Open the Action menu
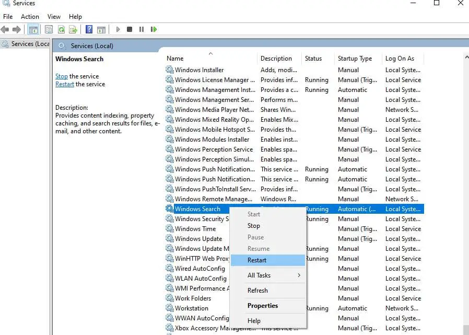Image resolution: width=469 pixels, height=335 pixels. click(30, 17)
